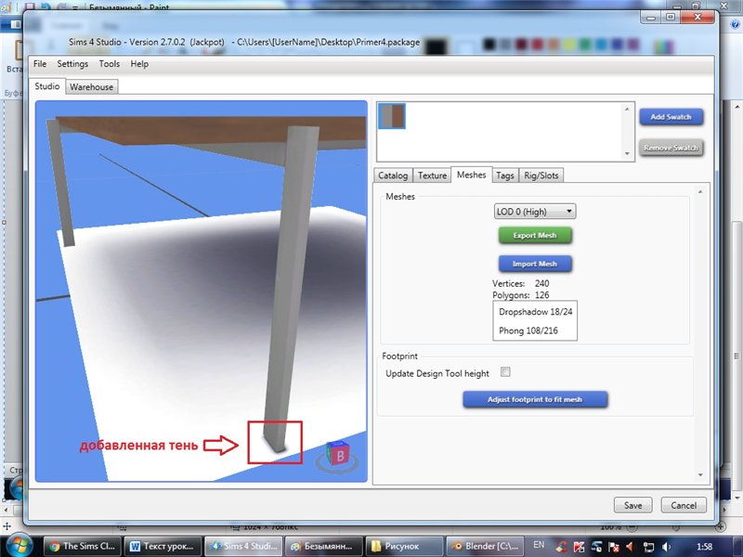Maximize the Sims 4 Studio window

[x=671, y=17]
